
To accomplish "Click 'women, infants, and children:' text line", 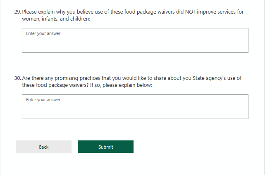I will click(x=56, y=19).
